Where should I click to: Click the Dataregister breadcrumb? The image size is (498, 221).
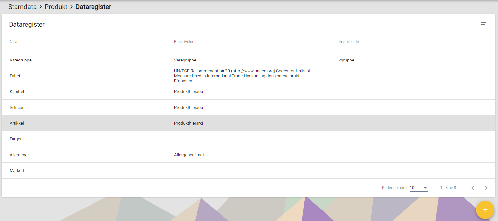[93, 7]
